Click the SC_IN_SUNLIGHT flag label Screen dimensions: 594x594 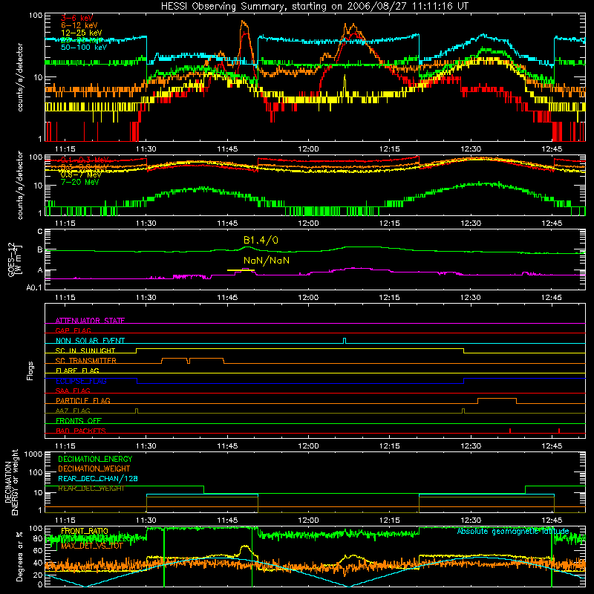(x=85, y=350)
